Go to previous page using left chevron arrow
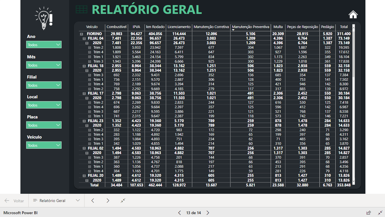 [x=92, y=201]
